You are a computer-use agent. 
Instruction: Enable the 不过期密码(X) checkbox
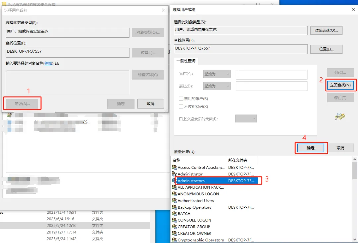click(x=181, y=106)
